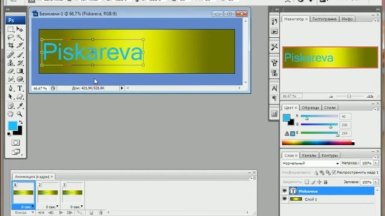Select next animation frame button

[70, 212]
